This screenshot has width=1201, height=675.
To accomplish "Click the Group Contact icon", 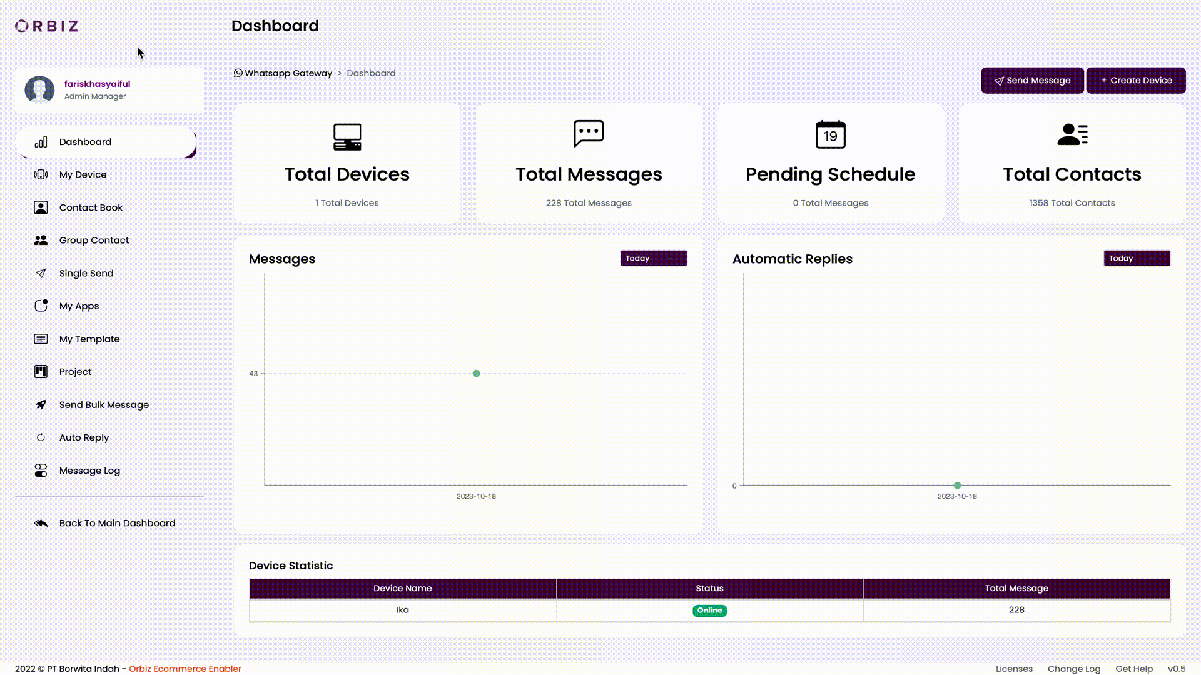I will pyautogui.click(x=41, y=240).
